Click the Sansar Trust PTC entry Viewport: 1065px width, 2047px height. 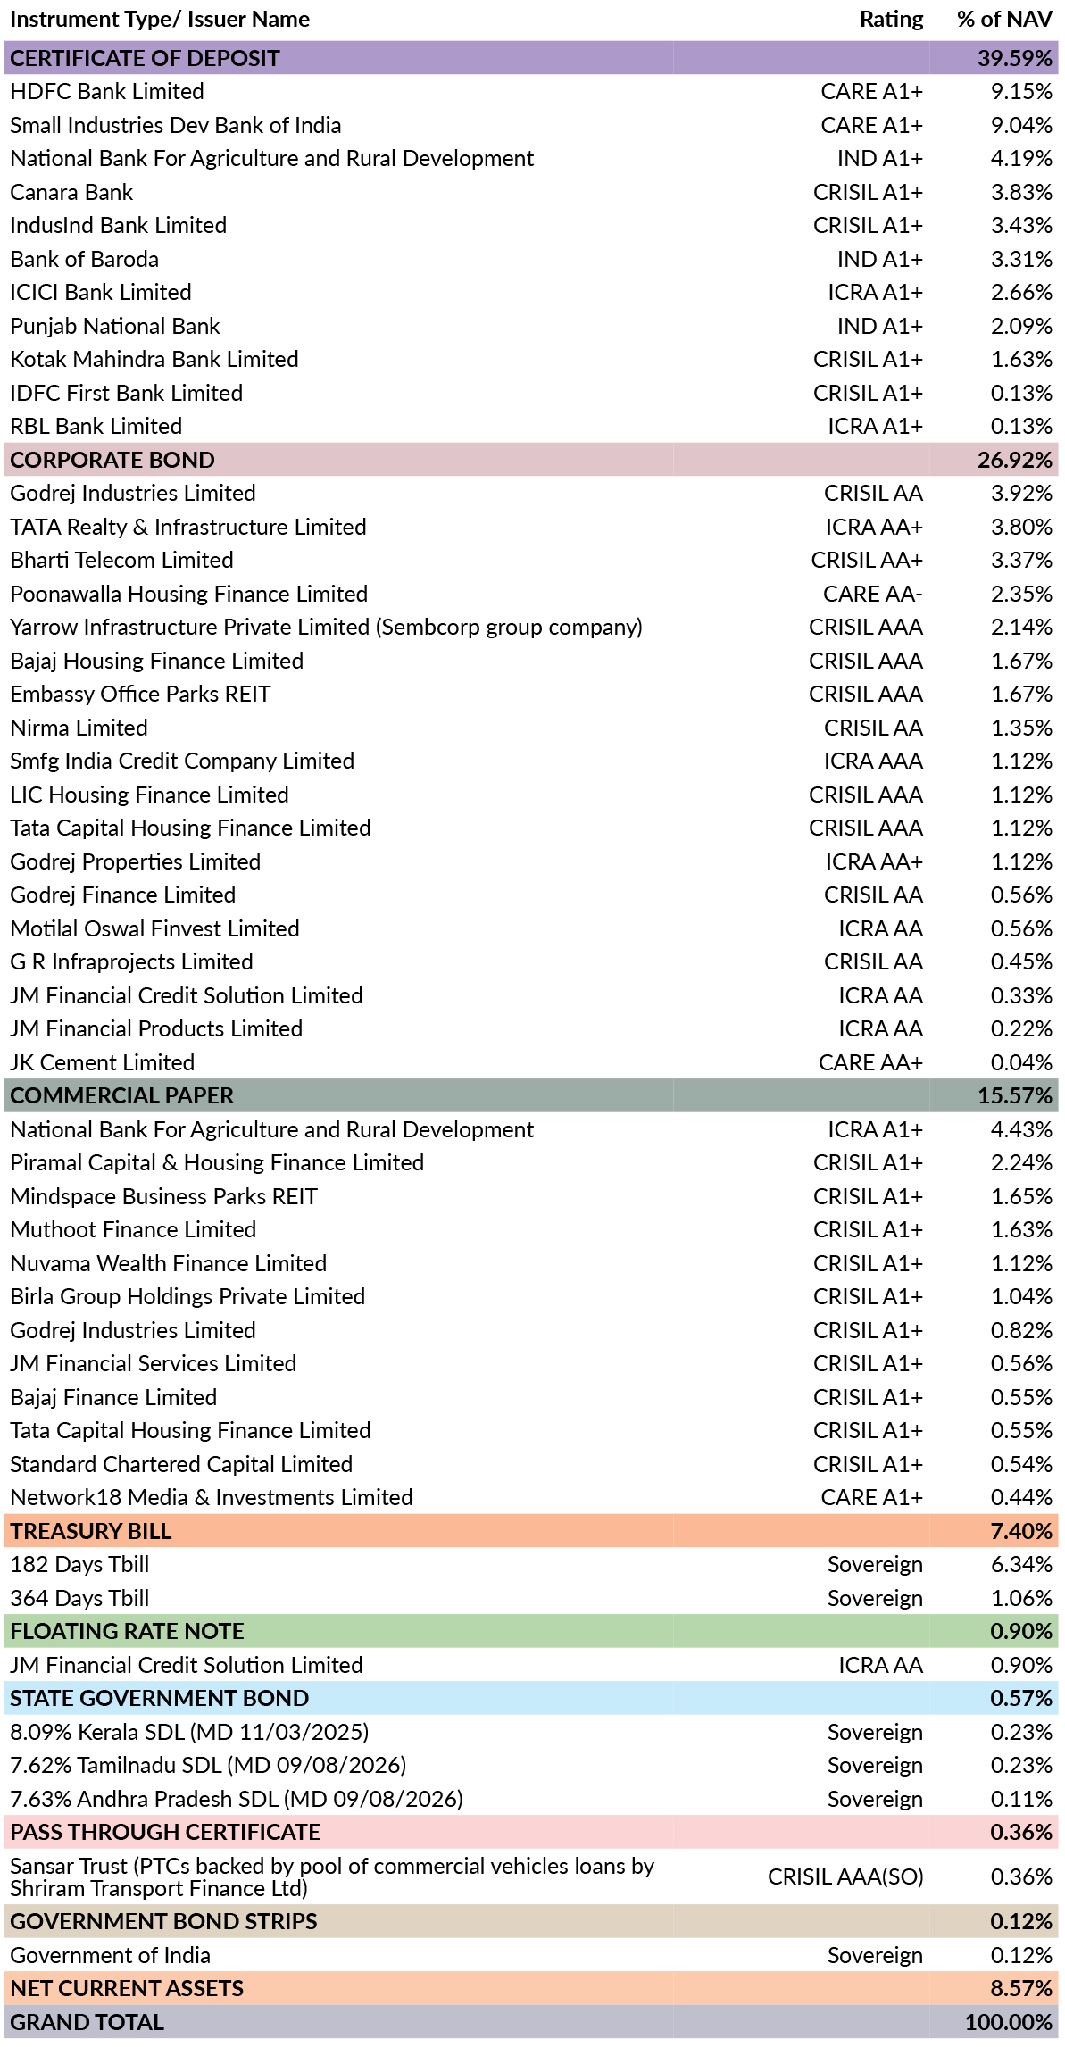tap(530, 1876)
